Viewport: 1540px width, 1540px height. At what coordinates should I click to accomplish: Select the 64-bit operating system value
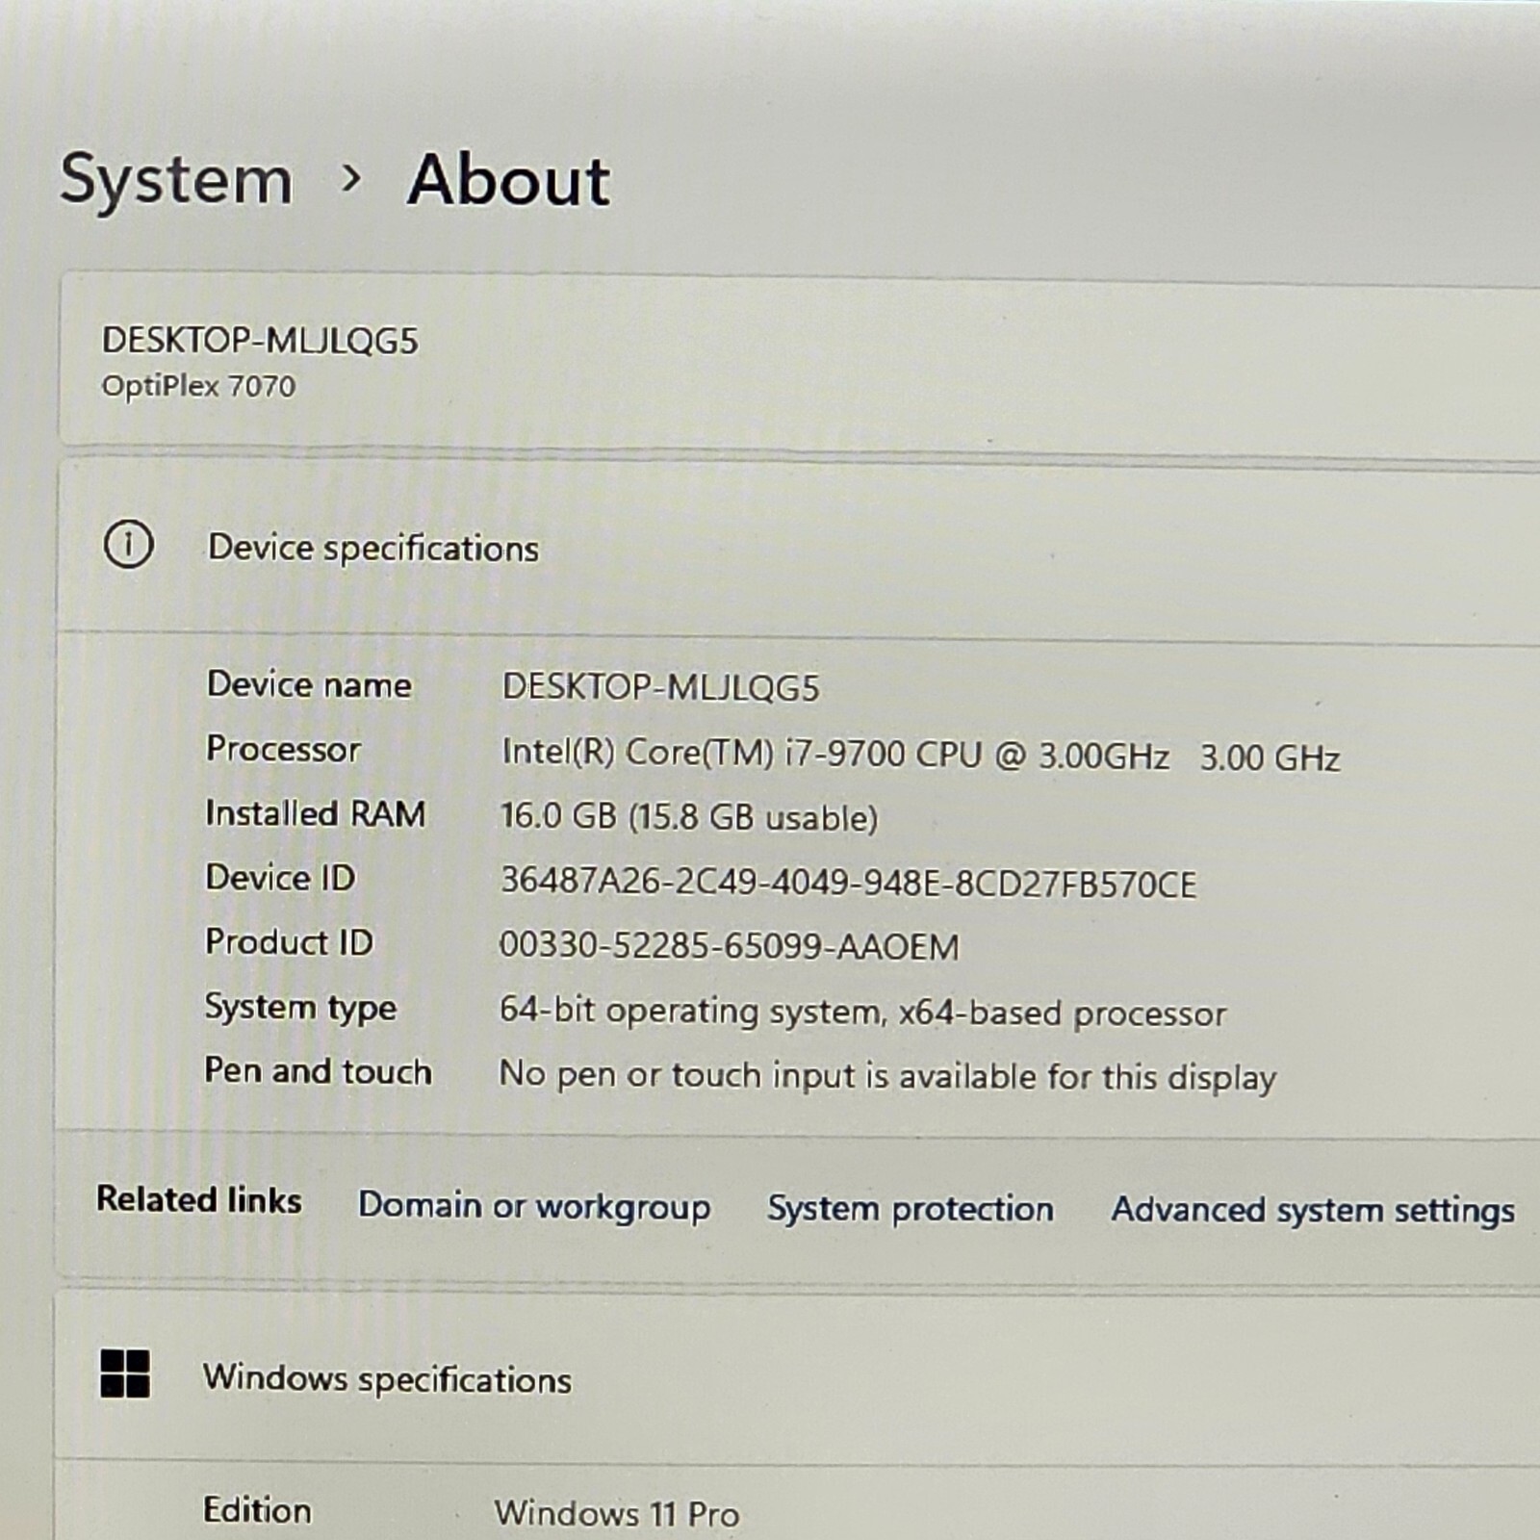(x=862, y=1013)
